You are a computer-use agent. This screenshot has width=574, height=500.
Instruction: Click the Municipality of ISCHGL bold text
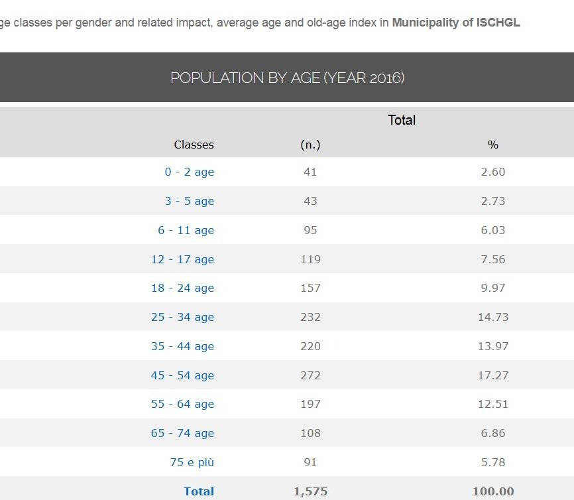[x=456, y=23]
